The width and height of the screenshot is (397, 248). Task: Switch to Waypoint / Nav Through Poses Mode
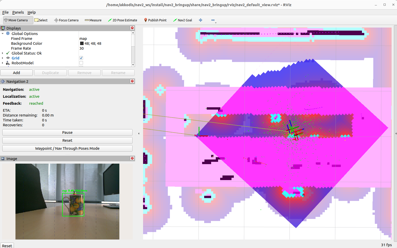(67, 148)
